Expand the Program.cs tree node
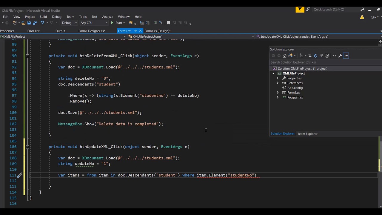The width and height of the screenshot is (382, 215). pyautogui.click(x=278, y=97)
